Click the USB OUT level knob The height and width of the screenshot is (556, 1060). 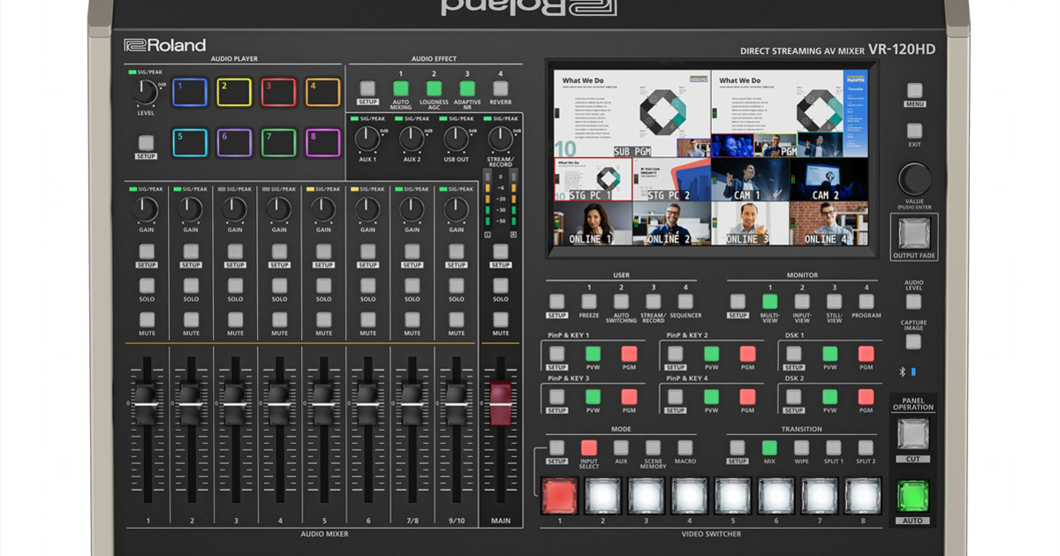tap(456, 139)
